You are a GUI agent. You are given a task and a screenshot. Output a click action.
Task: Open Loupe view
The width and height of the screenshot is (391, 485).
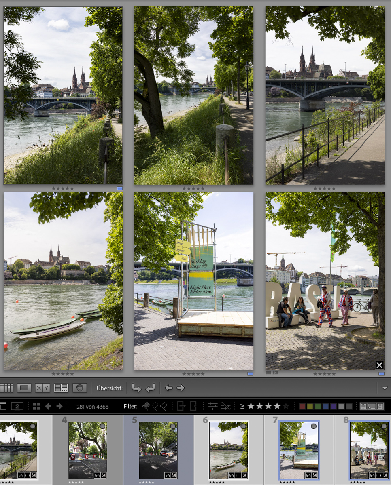pyautogui.click(x=24, y=387)
